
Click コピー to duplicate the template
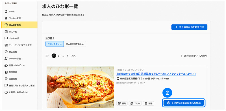click(x=135, y=103)
